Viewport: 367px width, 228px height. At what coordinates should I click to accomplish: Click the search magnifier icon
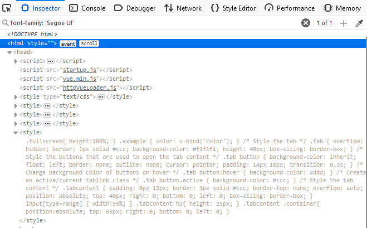pos(5,23)
